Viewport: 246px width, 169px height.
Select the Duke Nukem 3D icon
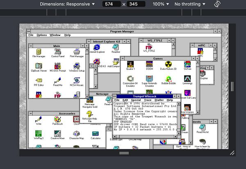[x=169, y=65]
